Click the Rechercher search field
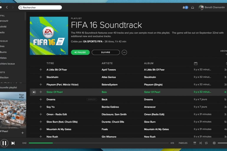The image size is (227, 151). click(41, 7)
